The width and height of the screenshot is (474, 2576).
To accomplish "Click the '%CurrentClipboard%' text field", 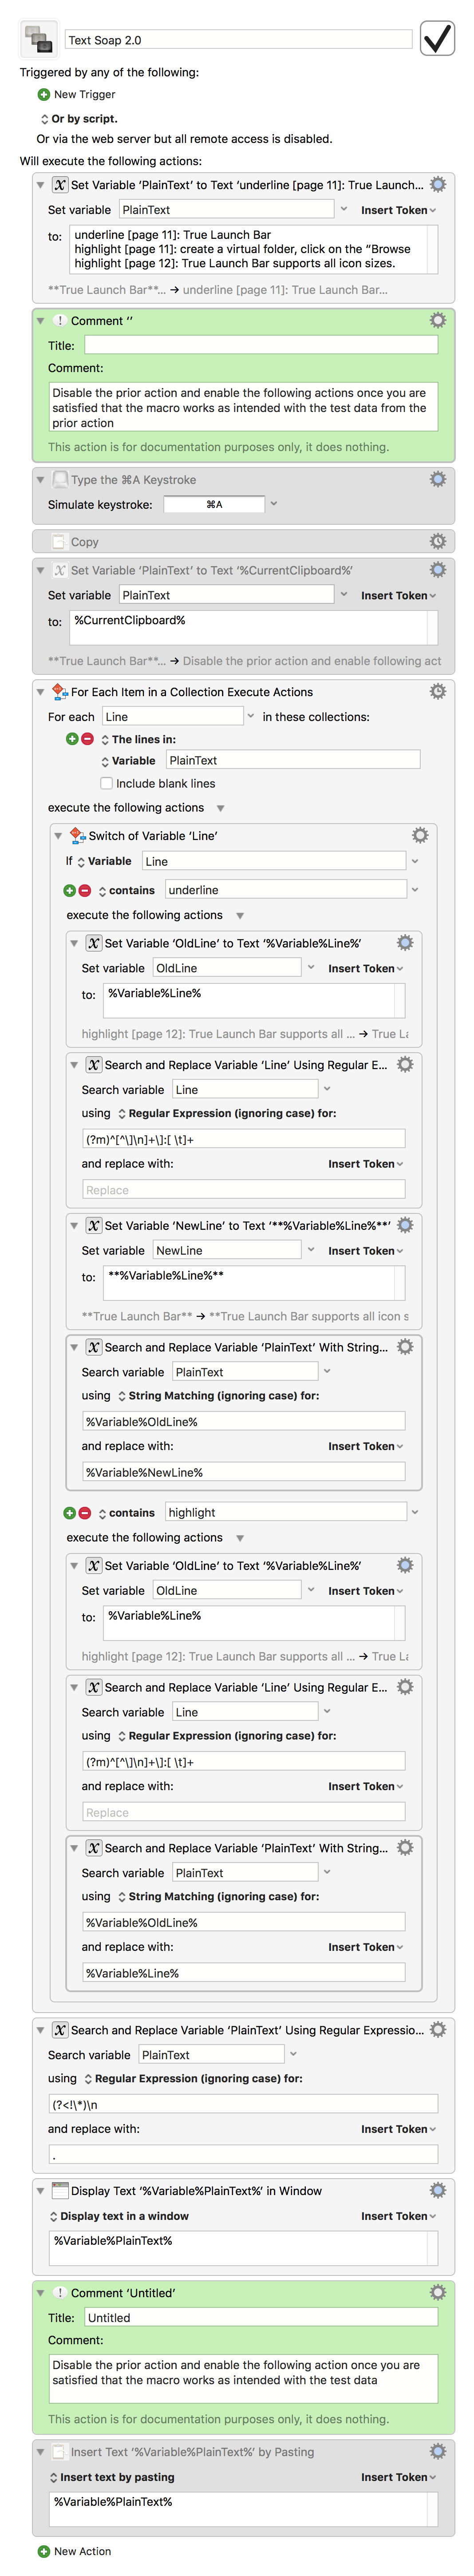I will coord(248,627).
